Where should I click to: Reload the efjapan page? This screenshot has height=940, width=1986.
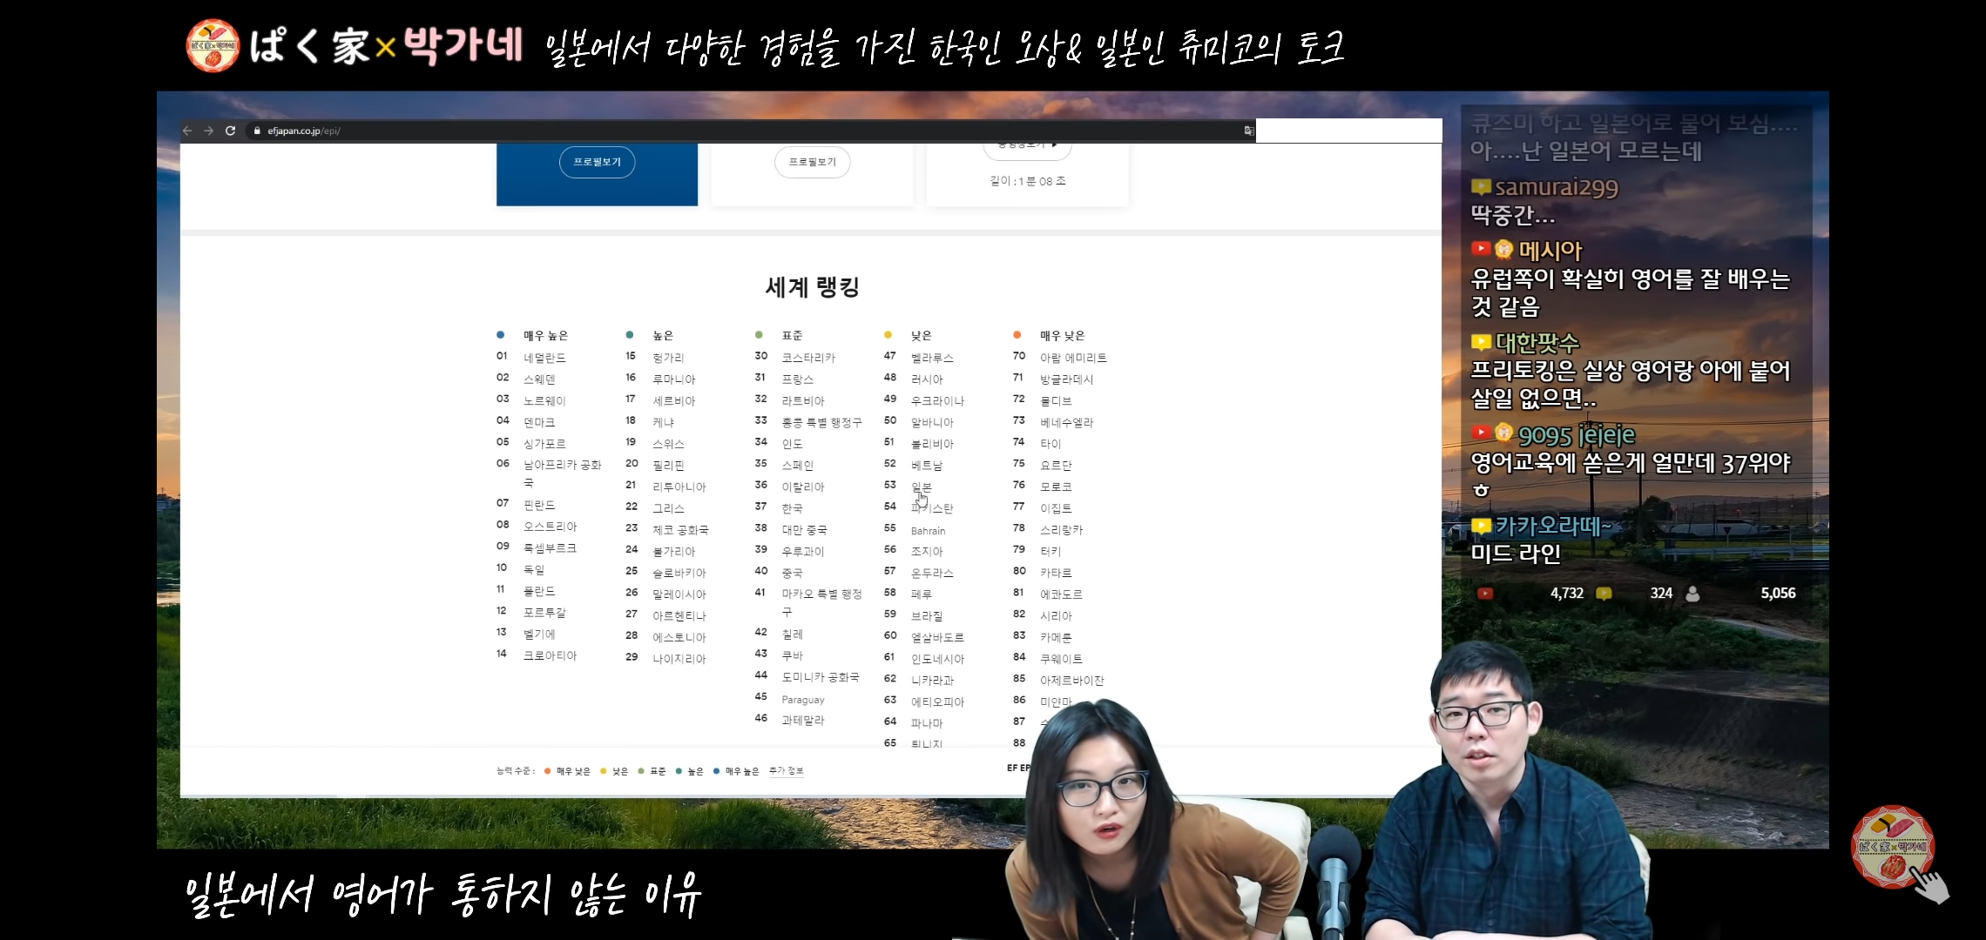[x=230, y=131]
